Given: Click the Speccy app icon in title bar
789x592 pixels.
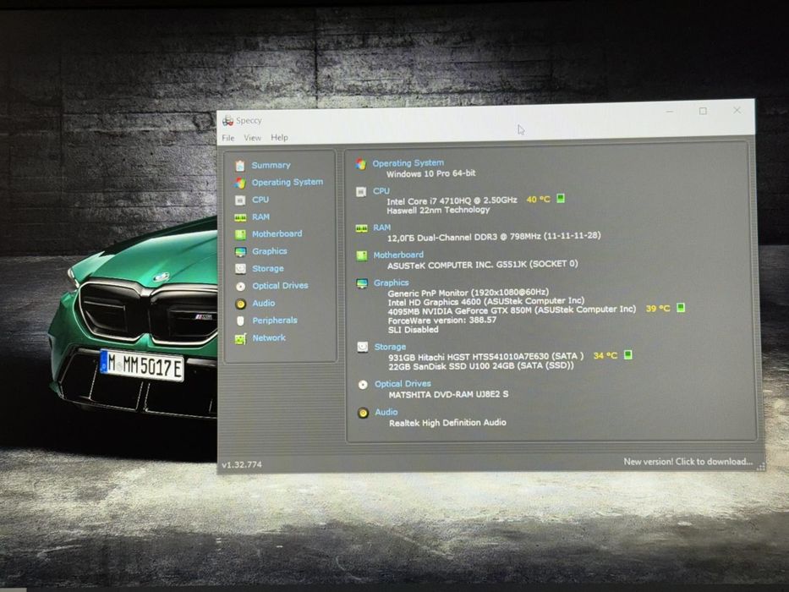Looking at the screenshot, I should [228, 120].
